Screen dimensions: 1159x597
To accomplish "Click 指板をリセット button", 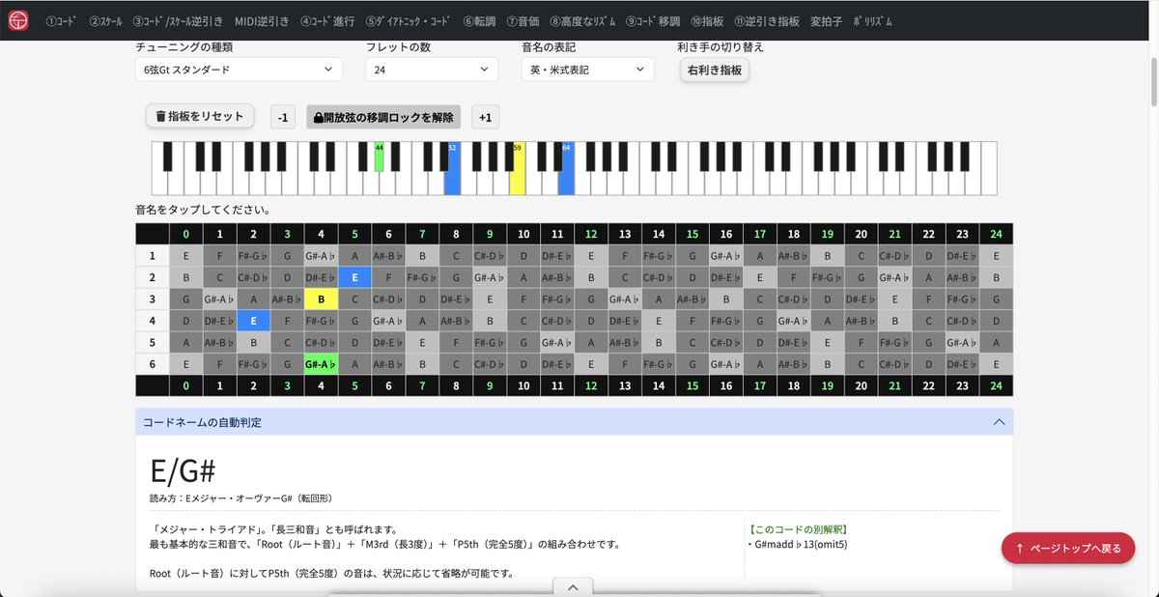I will (200, 116).
